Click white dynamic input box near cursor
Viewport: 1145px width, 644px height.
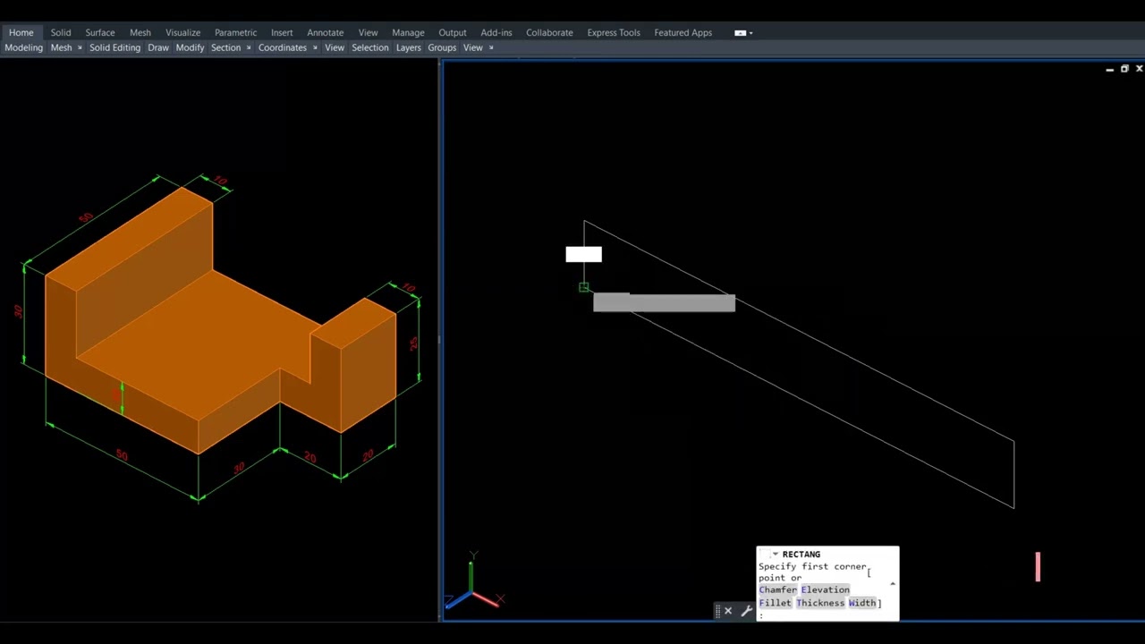click(x=584, y=255)
